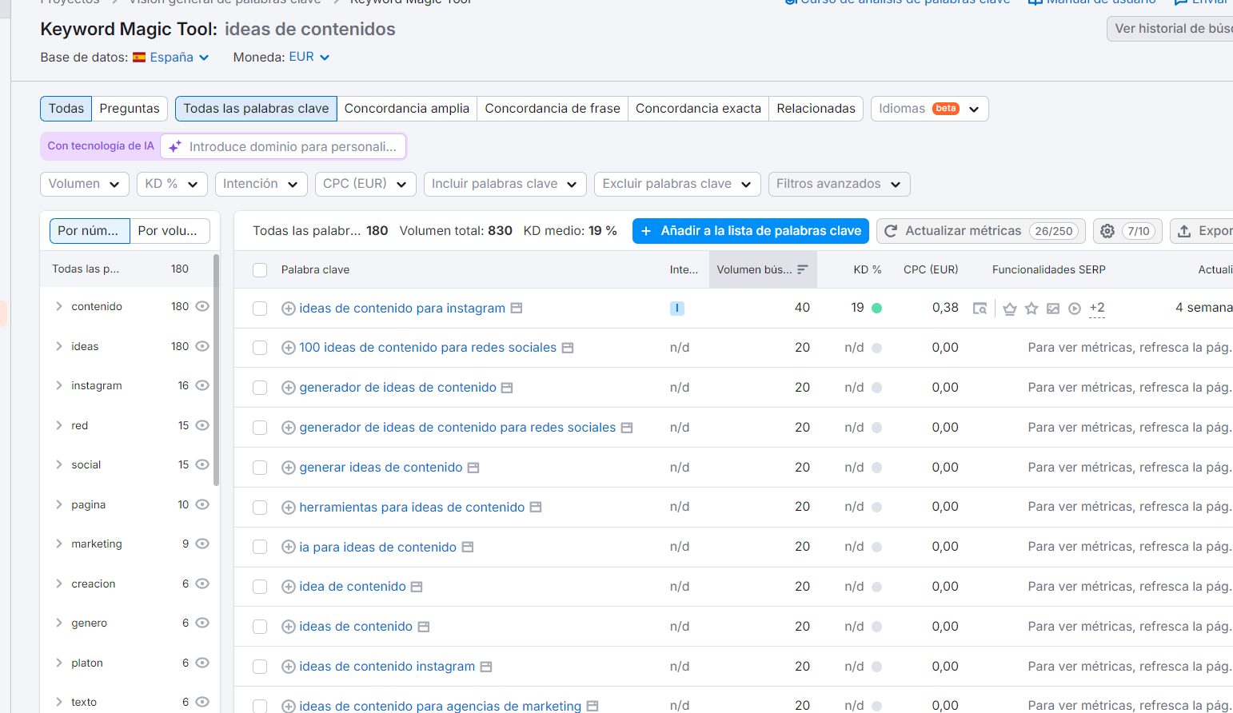This screenshot has height=713, width=1233.
Task: Open the Idiomas beta dropdown
Action: pyautogui.click(x=929, y=109)
